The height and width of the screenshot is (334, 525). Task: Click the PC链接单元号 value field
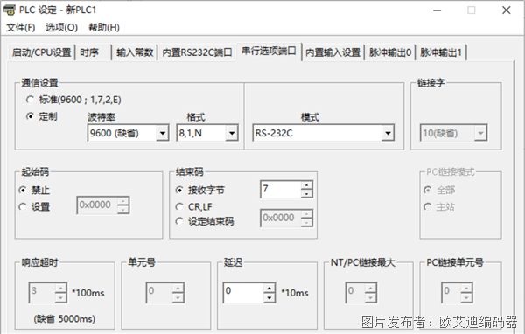click(451, 293)
